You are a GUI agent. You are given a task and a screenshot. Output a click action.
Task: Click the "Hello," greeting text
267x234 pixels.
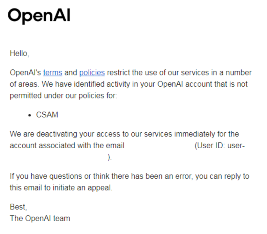[19, 53]
